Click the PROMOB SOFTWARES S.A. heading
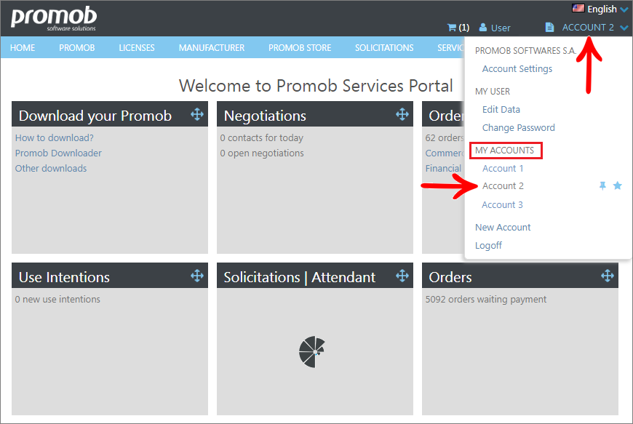Image resolution: width=633 pixels, height=424 pixels. click(x=525, y=50)
